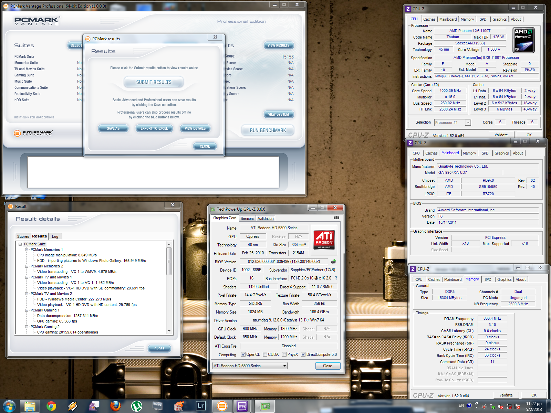
Task: Click the Result tree scroll-down arrow
Action: coord(169,331)
